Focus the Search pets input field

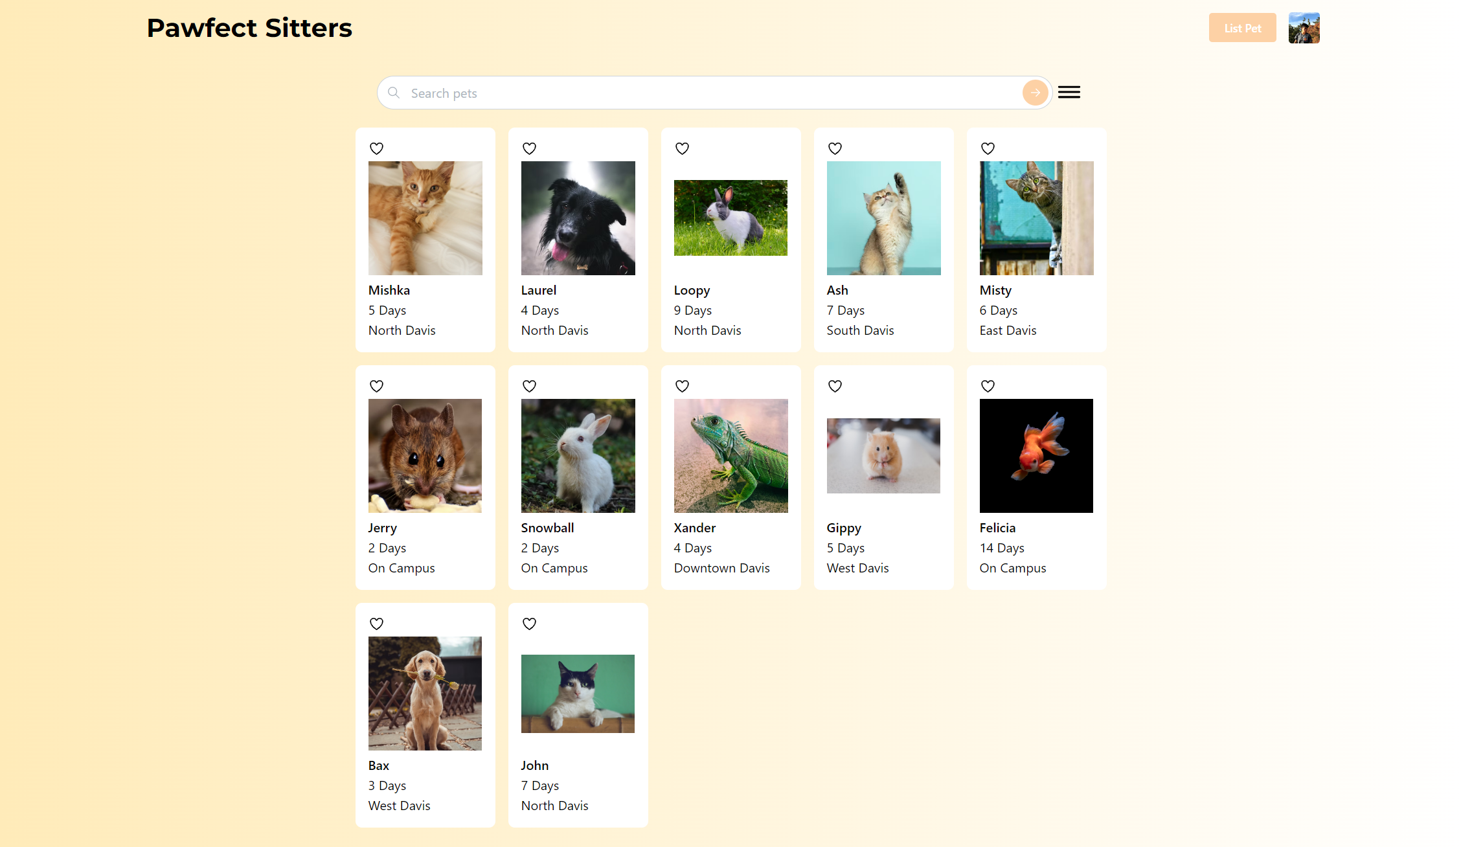point(712,93)
